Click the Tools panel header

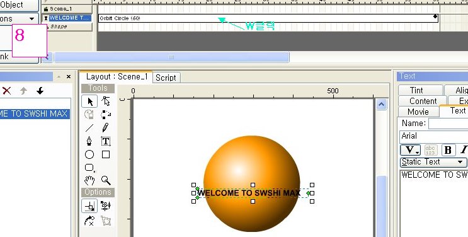point(98,88)
